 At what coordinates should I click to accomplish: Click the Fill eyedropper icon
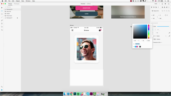[169, 33]
